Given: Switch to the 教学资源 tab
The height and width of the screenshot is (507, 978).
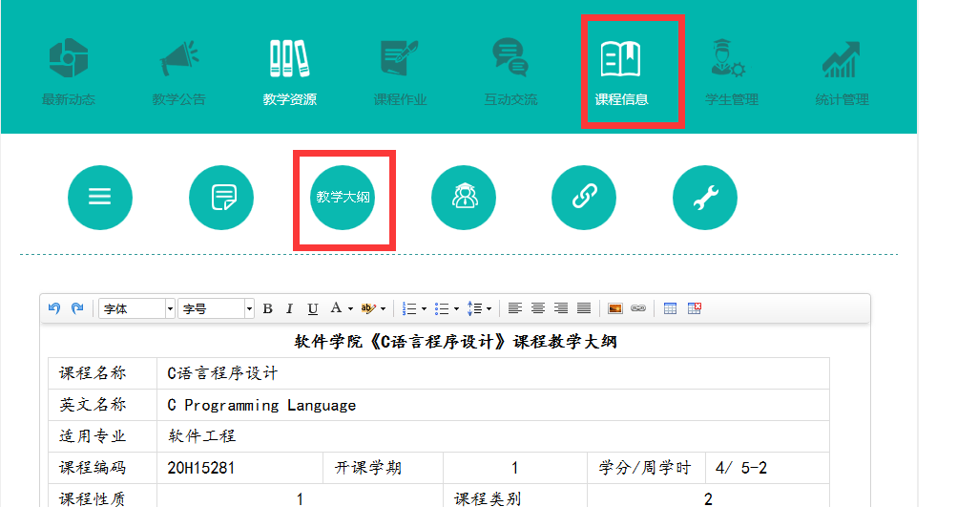Looking at the screenshot, I should (290, 73).
